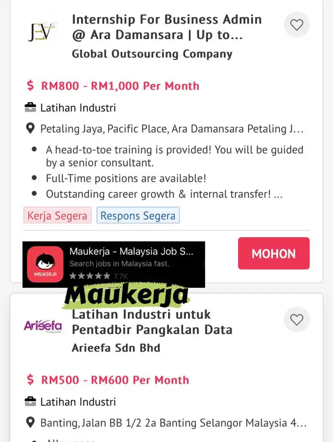Click the five-star rating in Maukerja banner

(x=90, y=276)
